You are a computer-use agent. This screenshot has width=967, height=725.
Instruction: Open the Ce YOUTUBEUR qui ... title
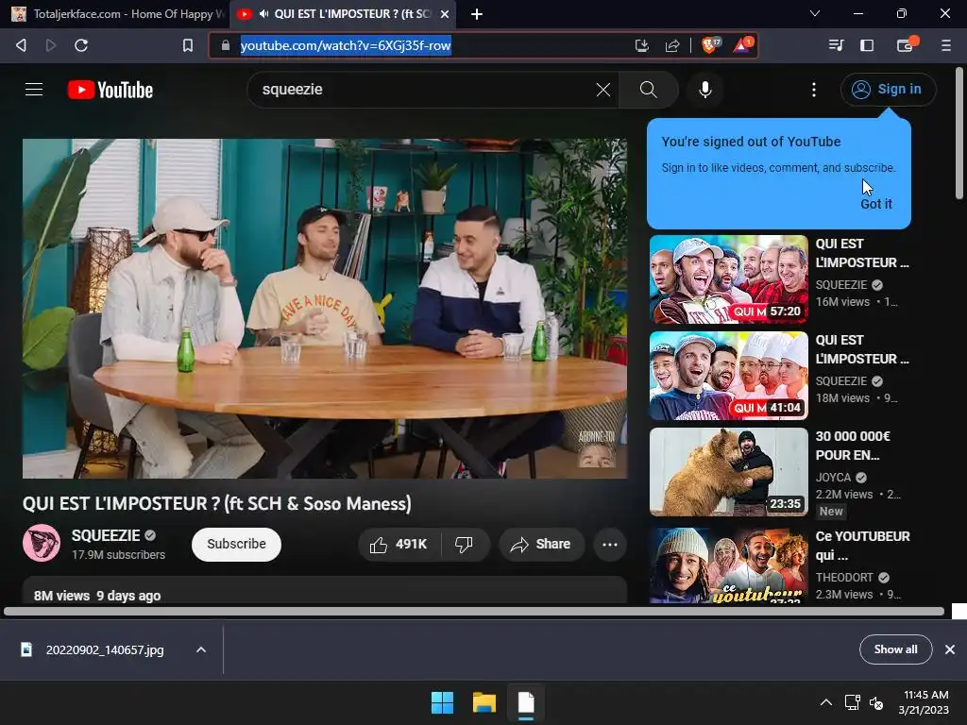click(862, 546)
